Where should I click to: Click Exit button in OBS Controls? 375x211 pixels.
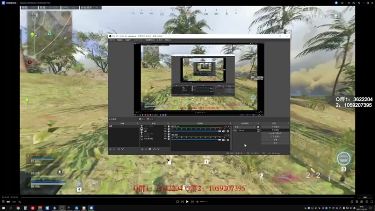pos(275,143)
